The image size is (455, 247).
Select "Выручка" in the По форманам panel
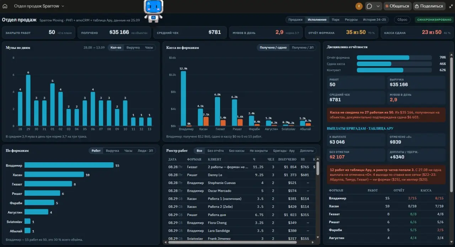[112, 151]
